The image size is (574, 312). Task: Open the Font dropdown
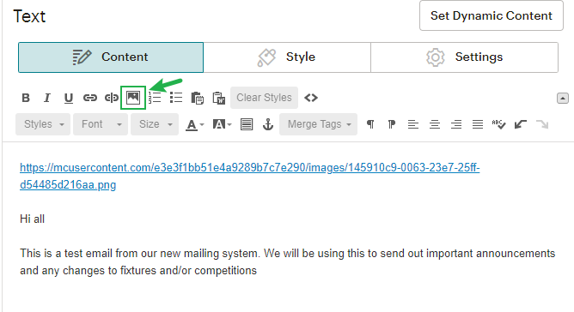click(101, 124)
